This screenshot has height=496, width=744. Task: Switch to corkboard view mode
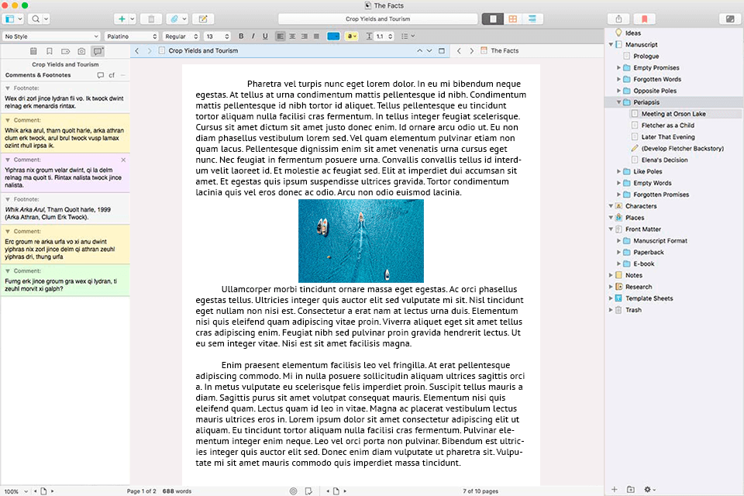(512, 17)
